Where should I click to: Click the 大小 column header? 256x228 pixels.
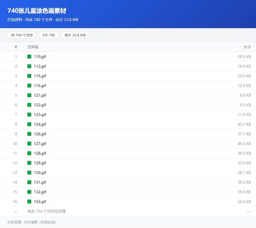coord(247,47)
